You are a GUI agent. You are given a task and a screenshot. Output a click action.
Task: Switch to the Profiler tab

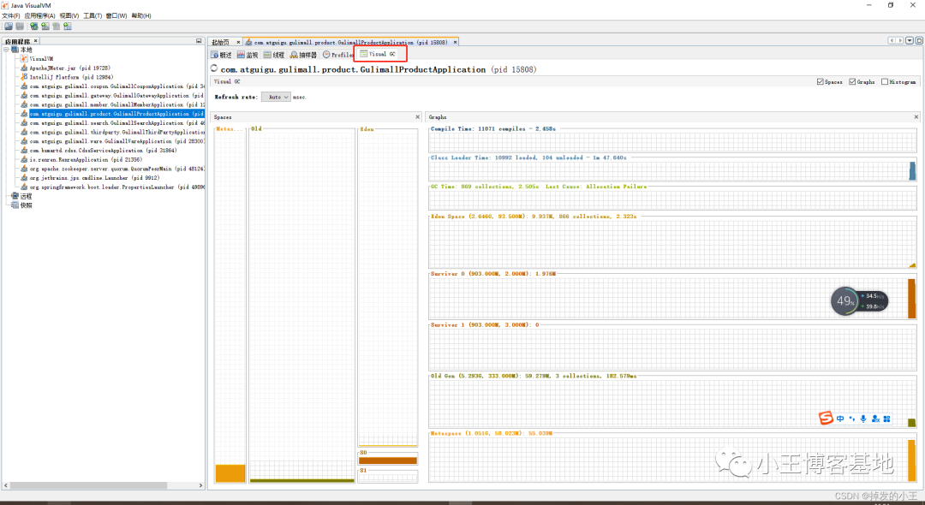tap(338, 55)
